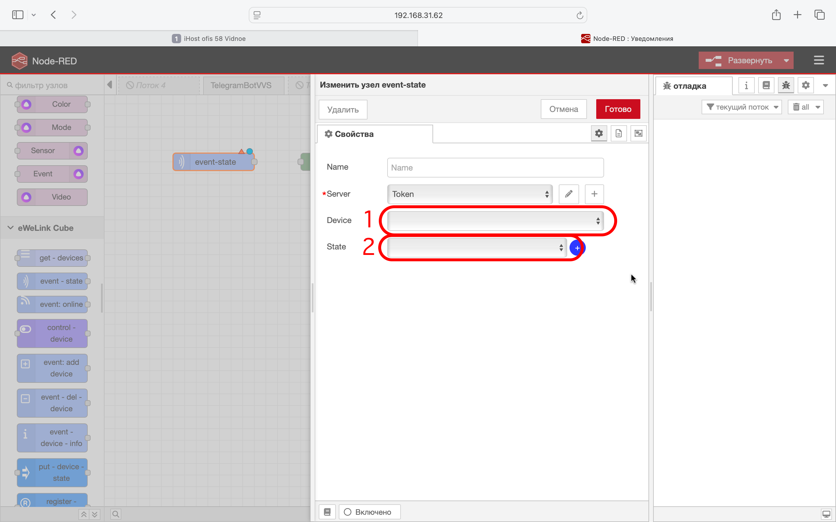Add new server with plus icon

pyautogui.click(x=594, y=194)
